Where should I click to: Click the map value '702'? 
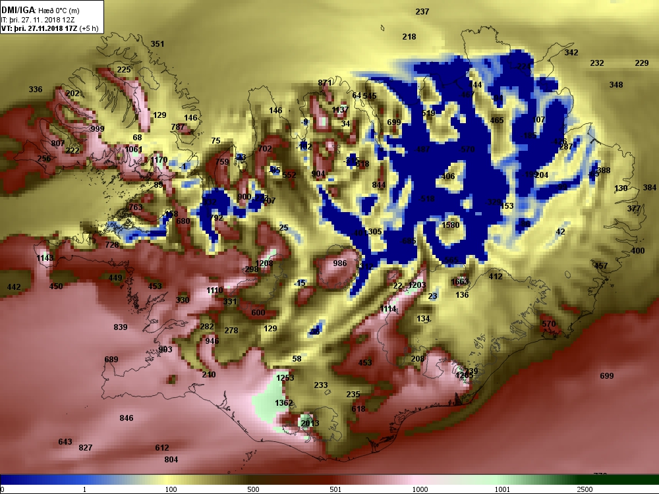[x=265, y=149]
